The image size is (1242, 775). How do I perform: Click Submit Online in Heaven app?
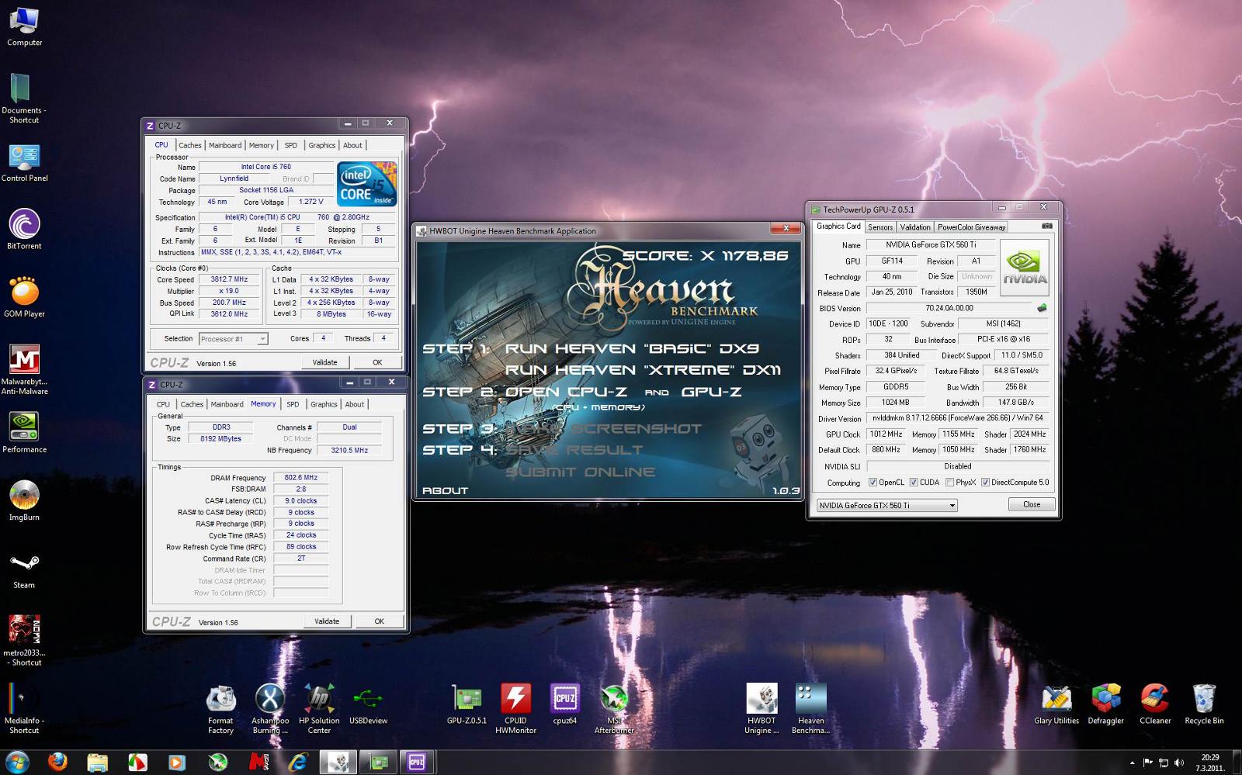pos(580,472)
